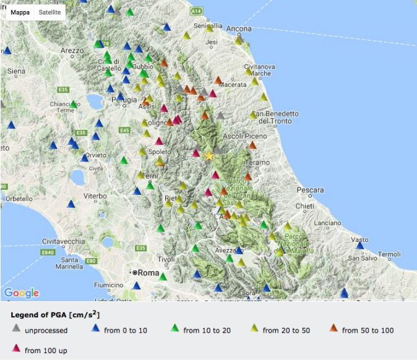This screenshot has width=417, height=360.
Task: Click the orange marker near Macerata
Action: 218,80
